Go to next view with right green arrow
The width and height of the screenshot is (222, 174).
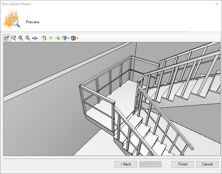pyautogui.click(x=58, y=38)
